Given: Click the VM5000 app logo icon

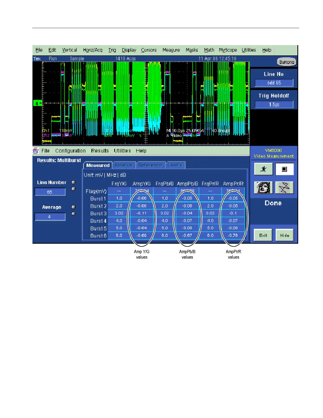Looking at the screenshot, I should pos(36,150).
